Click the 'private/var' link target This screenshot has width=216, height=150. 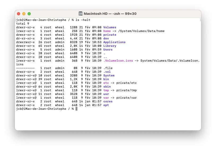(x=126, y=98)
